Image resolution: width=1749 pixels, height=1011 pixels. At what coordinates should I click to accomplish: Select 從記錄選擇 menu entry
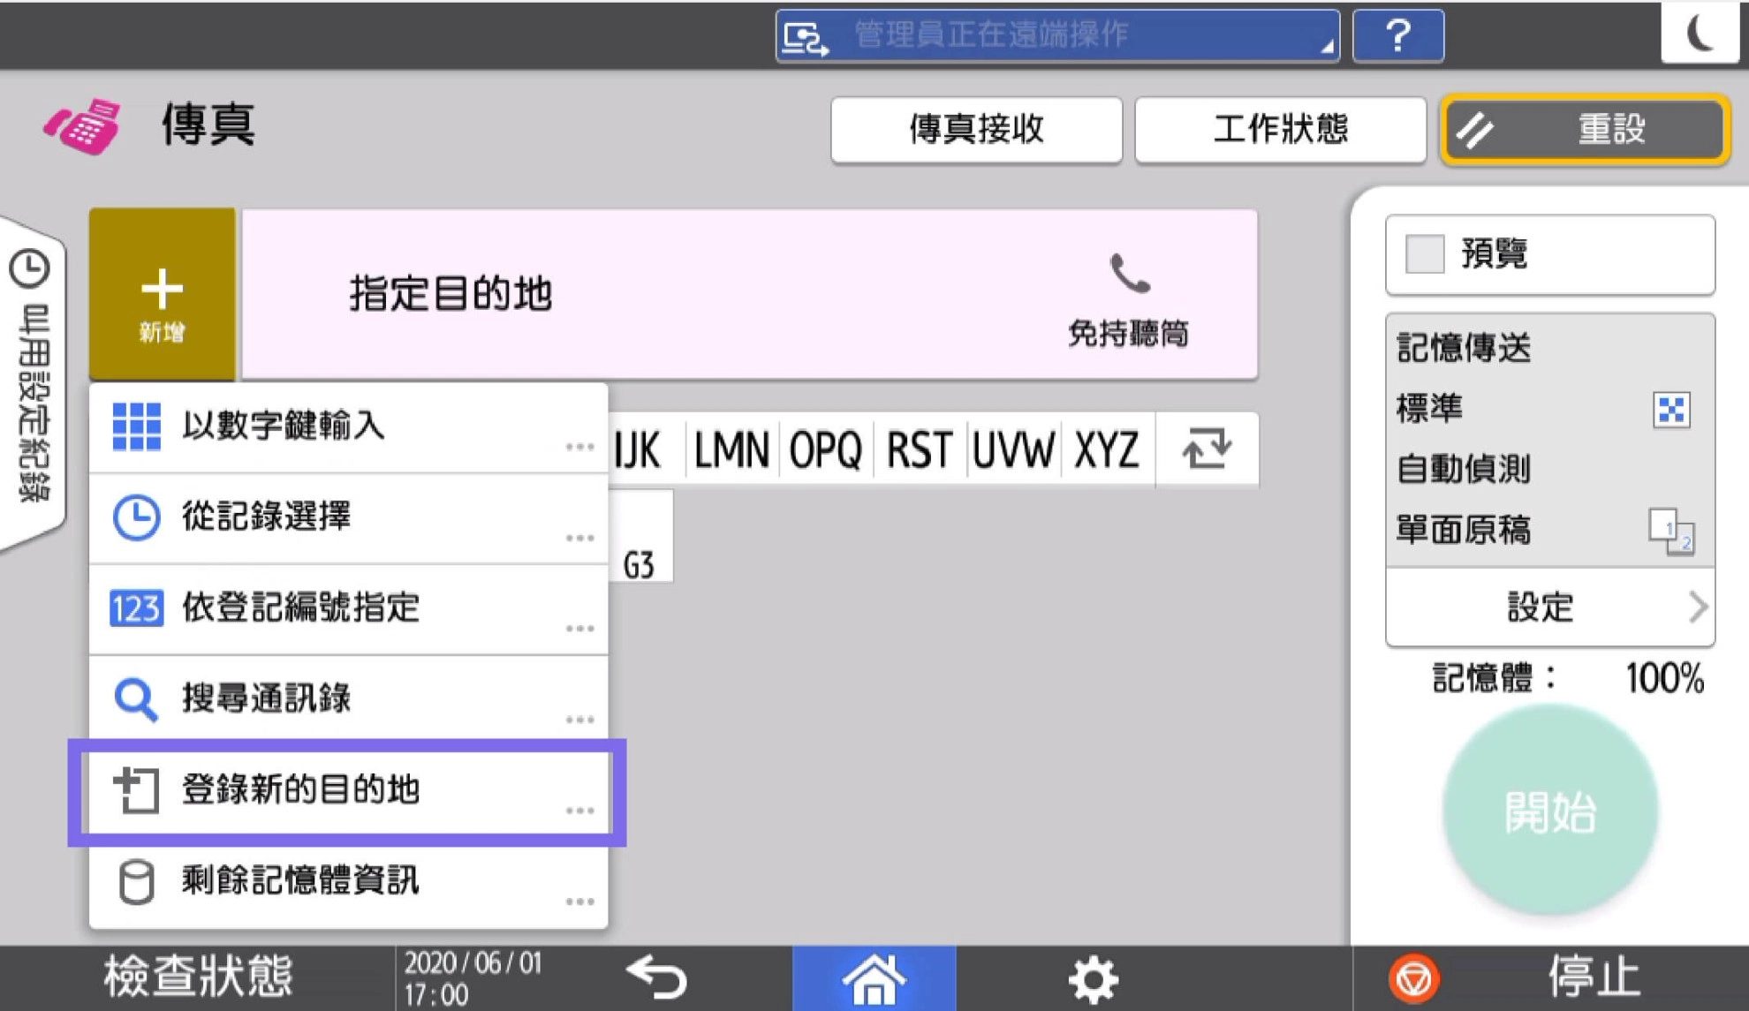click(348, 518)
